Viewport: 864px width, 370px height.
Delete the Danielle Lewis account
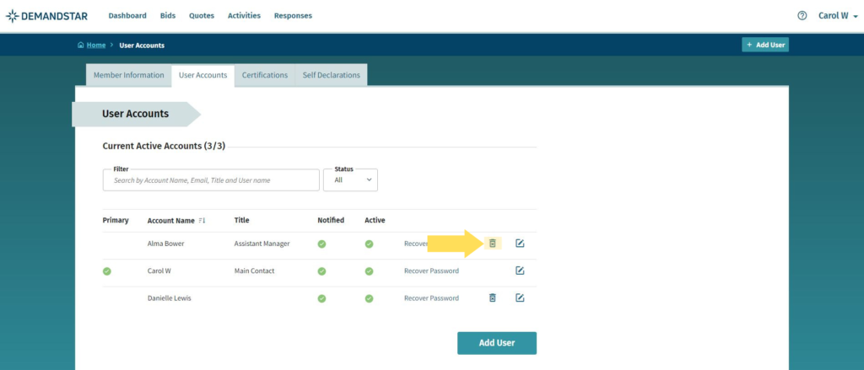pyautogui.click(x=492, y=298)
